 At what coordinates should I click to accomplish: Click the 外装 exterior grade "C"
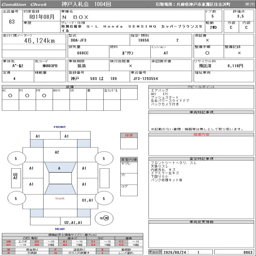[231, 28]
